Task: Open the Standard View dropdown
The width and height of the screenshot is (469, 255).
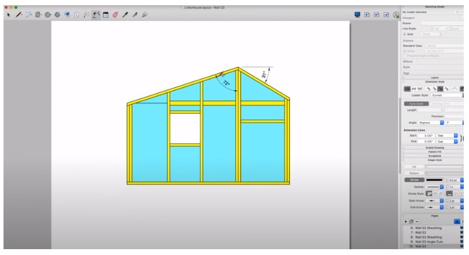Action: click(444, 46)
